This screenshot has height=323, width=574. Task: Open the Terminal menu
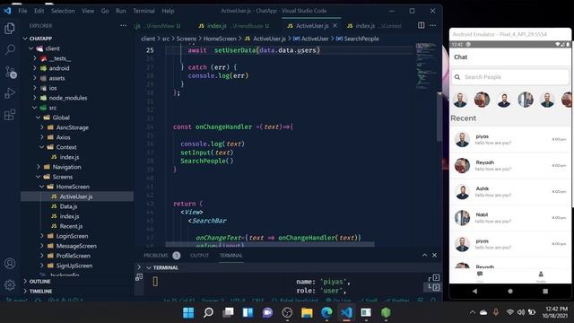point(143,11)
